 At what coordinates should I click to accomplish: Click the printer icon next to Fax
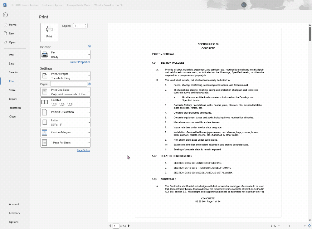[x=45, y=54]
